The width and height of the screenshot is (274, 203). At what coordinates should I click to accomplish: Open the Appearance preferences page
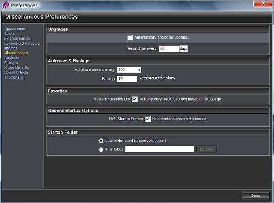tap(14, 29)
